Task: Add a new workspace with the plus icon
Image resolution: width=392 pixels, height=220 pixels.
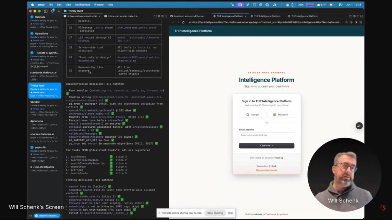Action: pyautogui.click(x=59, y=11)
